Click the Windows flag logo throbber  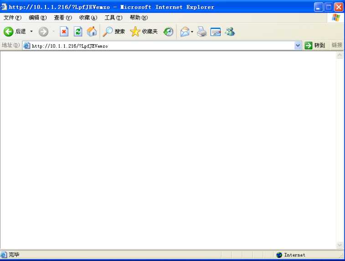click(x=336, y=18)
